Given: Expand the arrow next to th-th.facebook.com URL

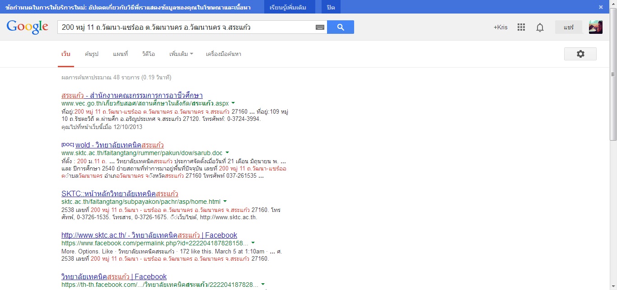Looking at the screenshot, I should coord(263,285).
